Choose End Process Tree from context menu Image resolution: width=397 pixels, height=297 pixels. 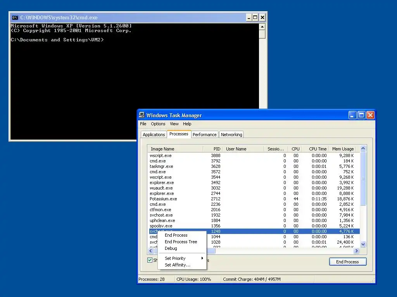coord(182,242)
